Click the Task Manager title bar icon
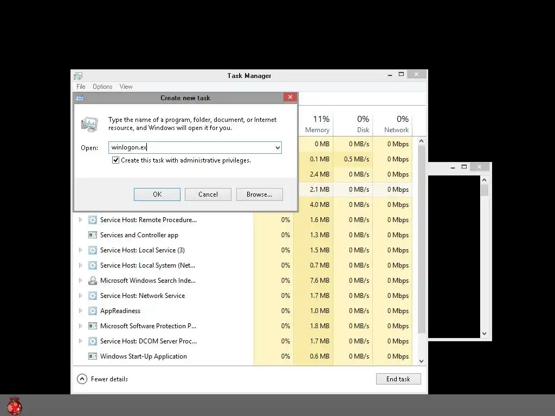This screenshot has width=555, height=416. pos(78,76)
